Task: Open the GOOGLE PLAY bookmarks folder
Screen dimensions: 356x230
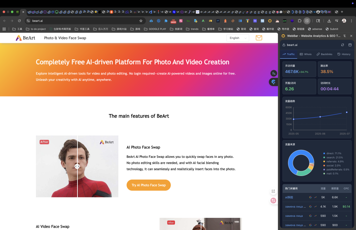Action: [155, 29]
